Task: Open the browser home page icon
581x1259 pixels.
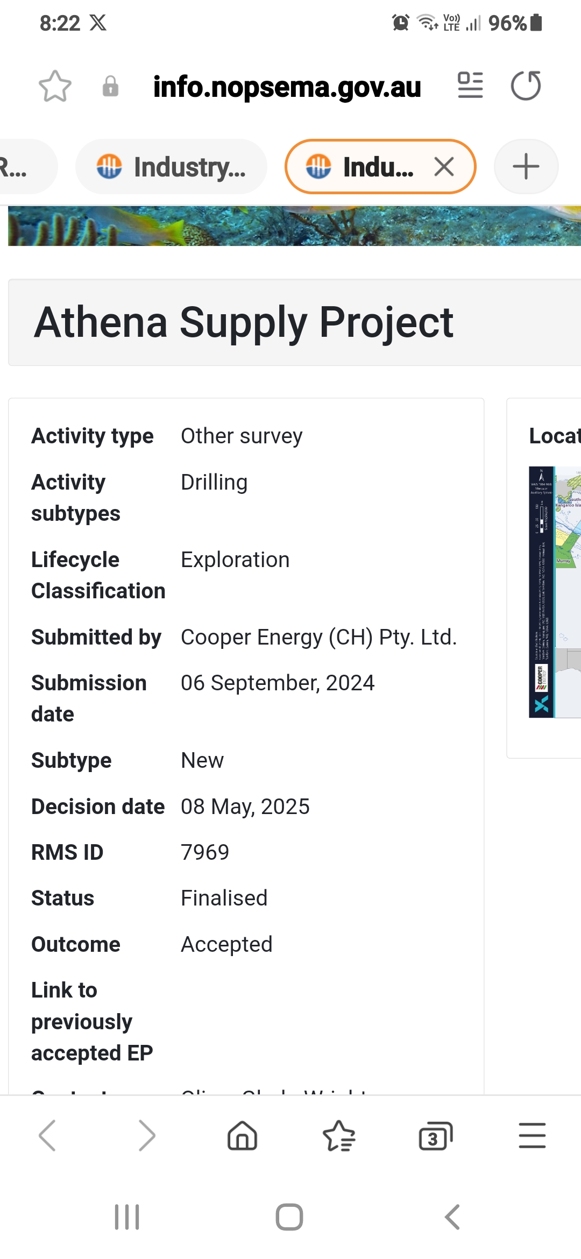Action: point(243,1135)
